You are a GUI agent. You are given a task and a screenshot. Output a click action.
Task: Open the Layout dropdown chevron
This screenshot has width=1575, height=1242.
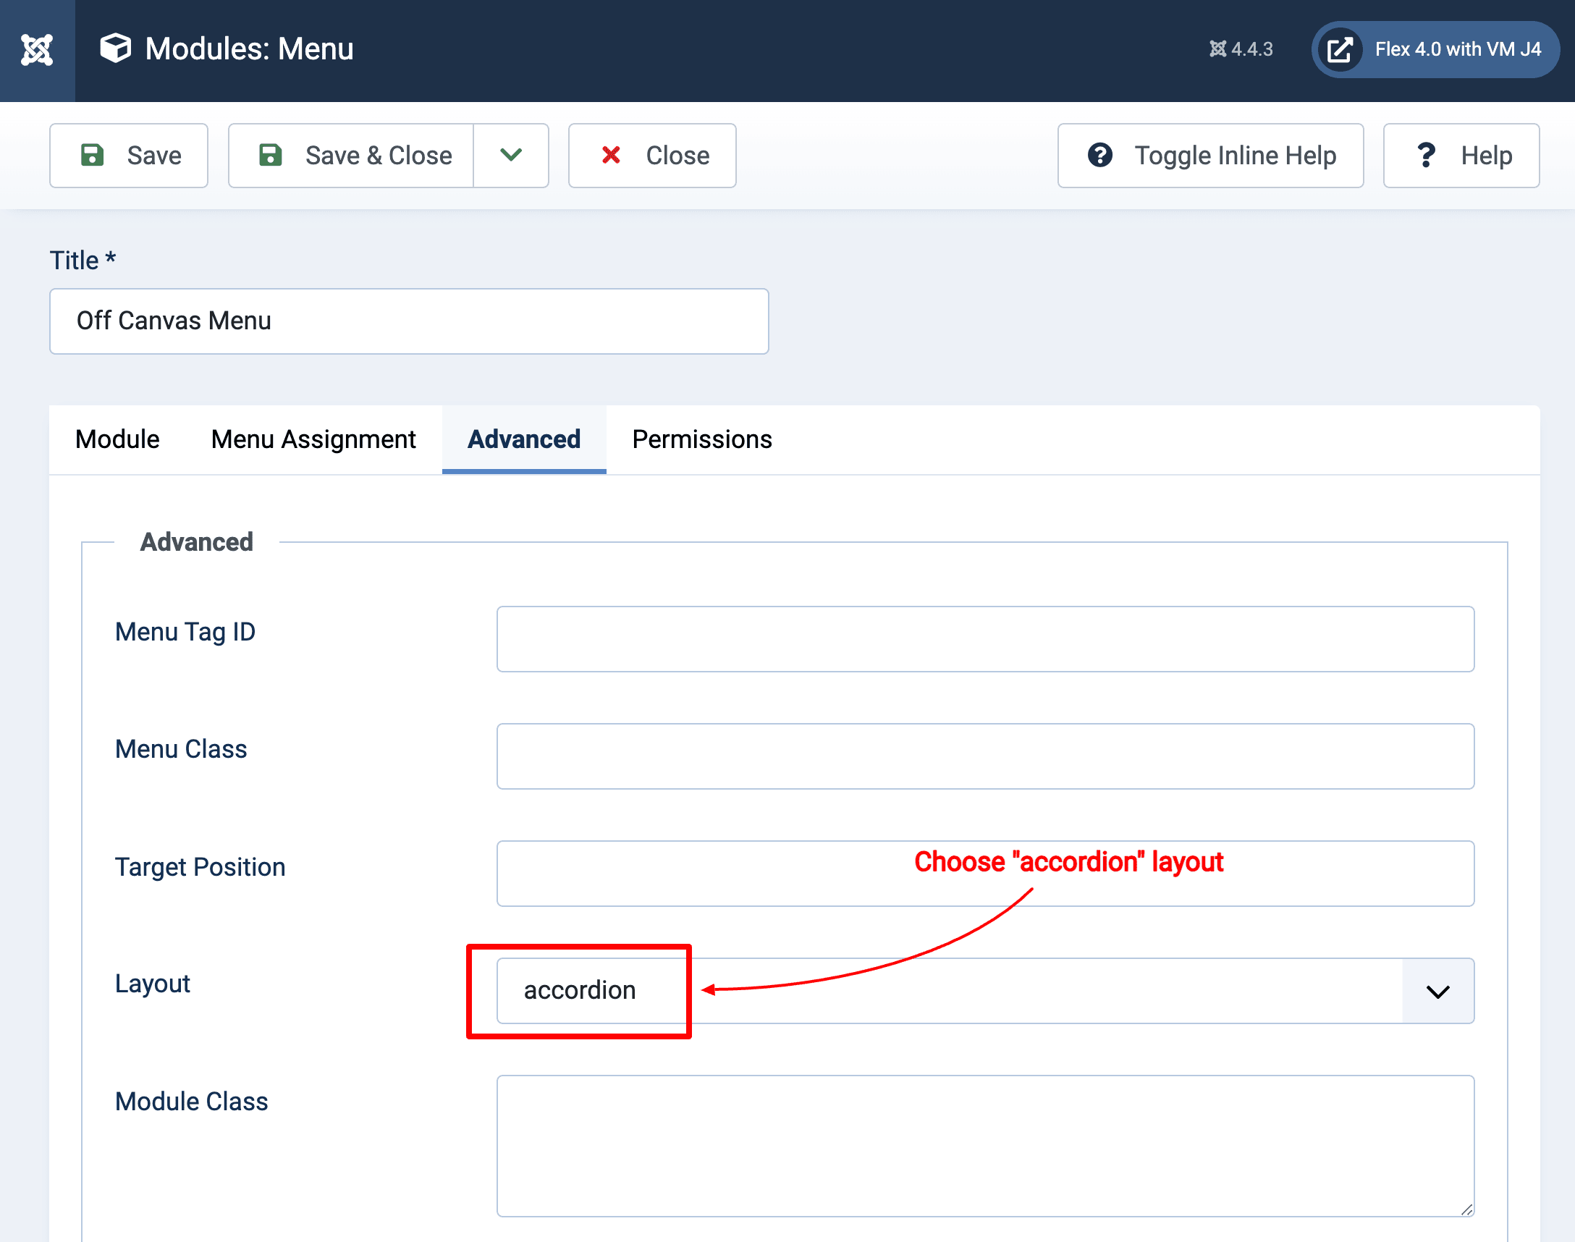pyautogui.click(x=1437, y=991)
